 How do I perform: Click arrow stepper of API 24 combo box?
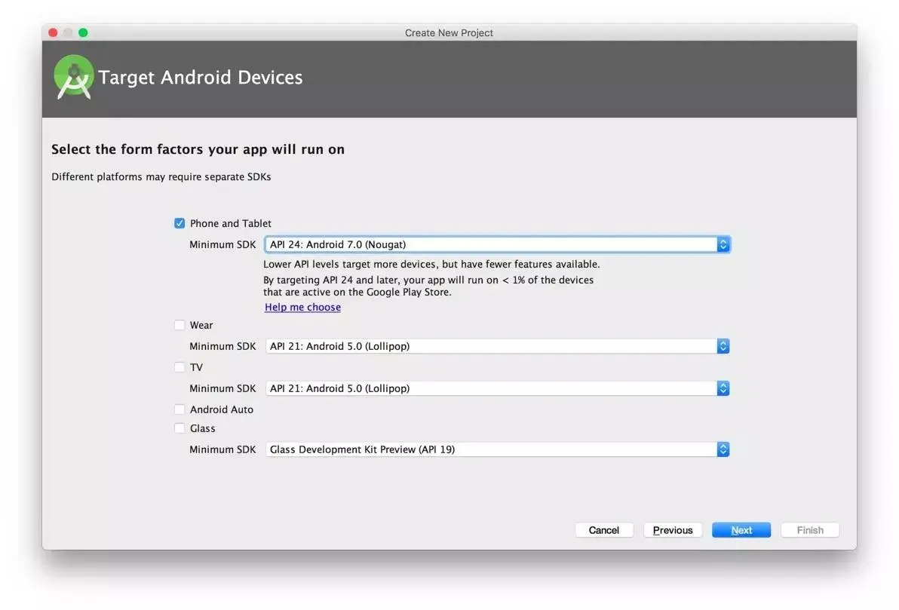723,244
